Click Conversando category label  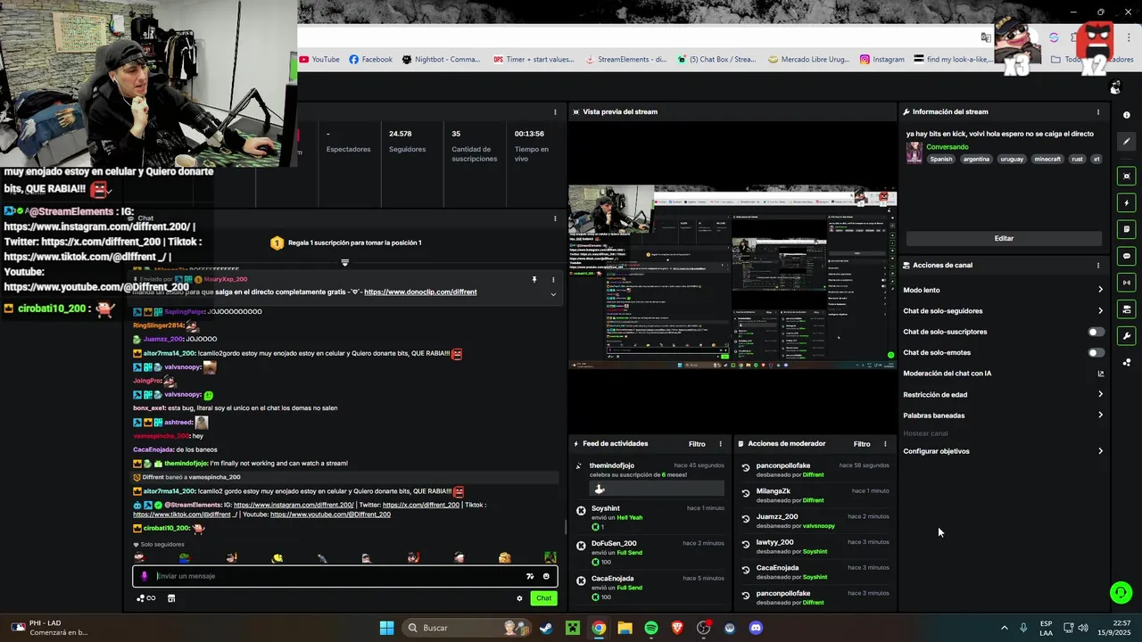pyautogui.click(x=947, y=147)
